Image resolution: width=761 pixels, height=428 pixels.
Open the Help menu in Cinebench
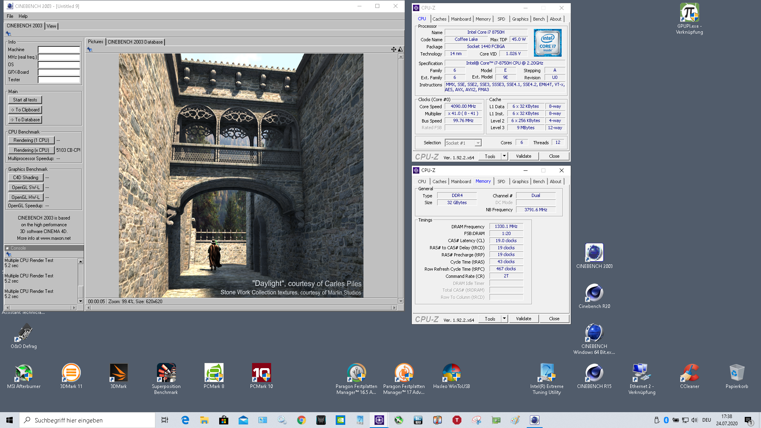[x=23, y=16]
